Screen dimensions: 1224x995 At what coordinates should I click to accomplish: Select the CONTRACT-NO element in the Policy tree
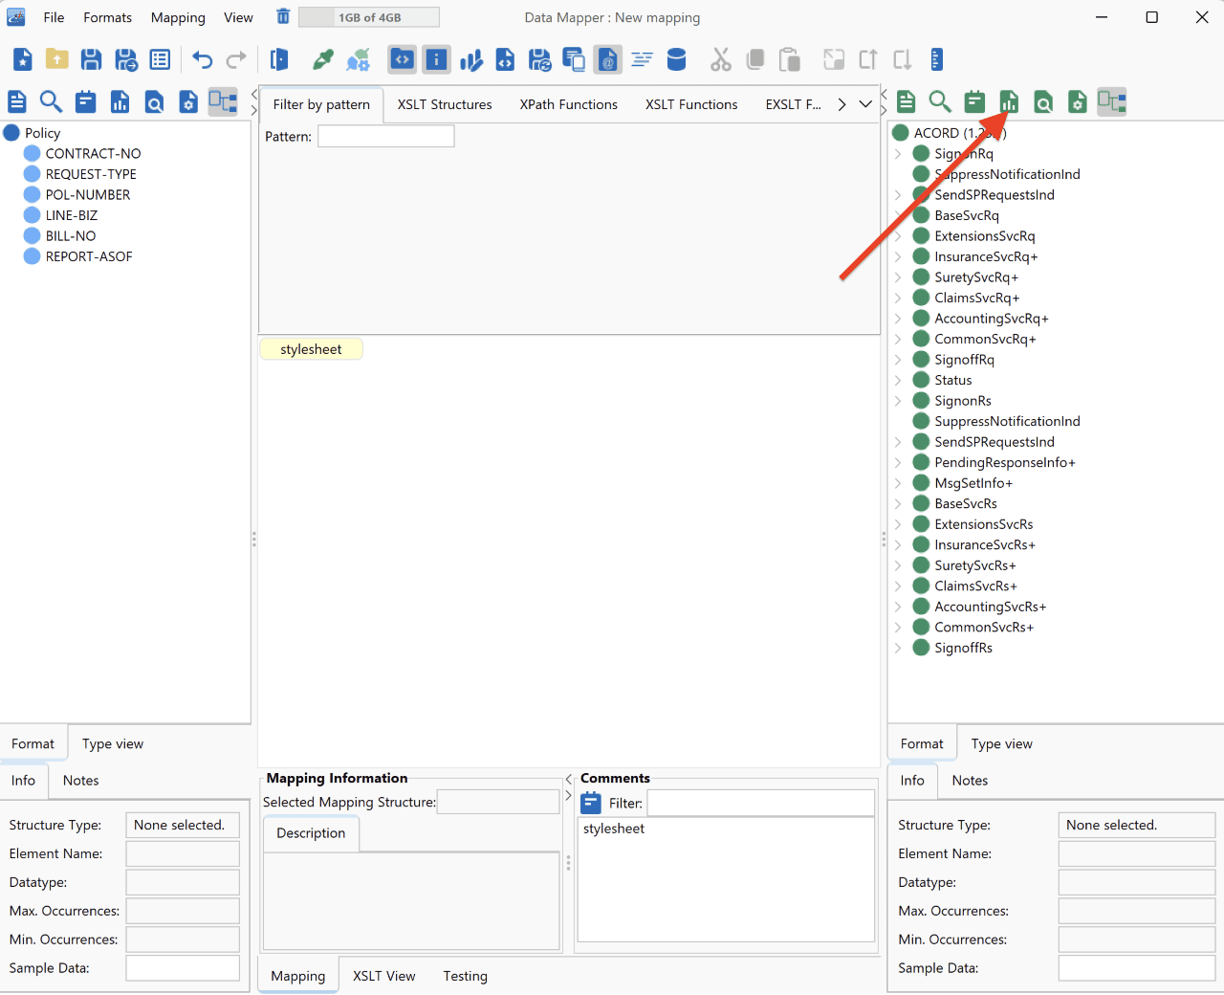(93, 153)
